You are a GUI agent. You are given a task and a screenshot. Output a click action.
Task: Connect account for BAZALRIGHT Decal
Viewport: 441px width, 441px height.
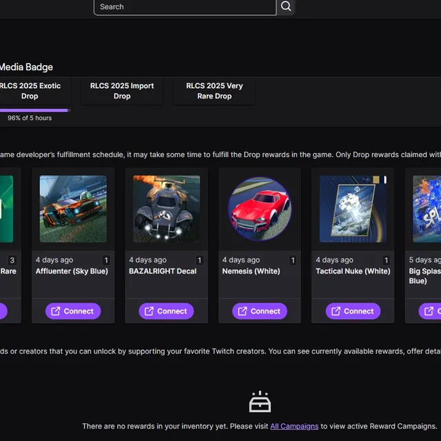point(166,311)
